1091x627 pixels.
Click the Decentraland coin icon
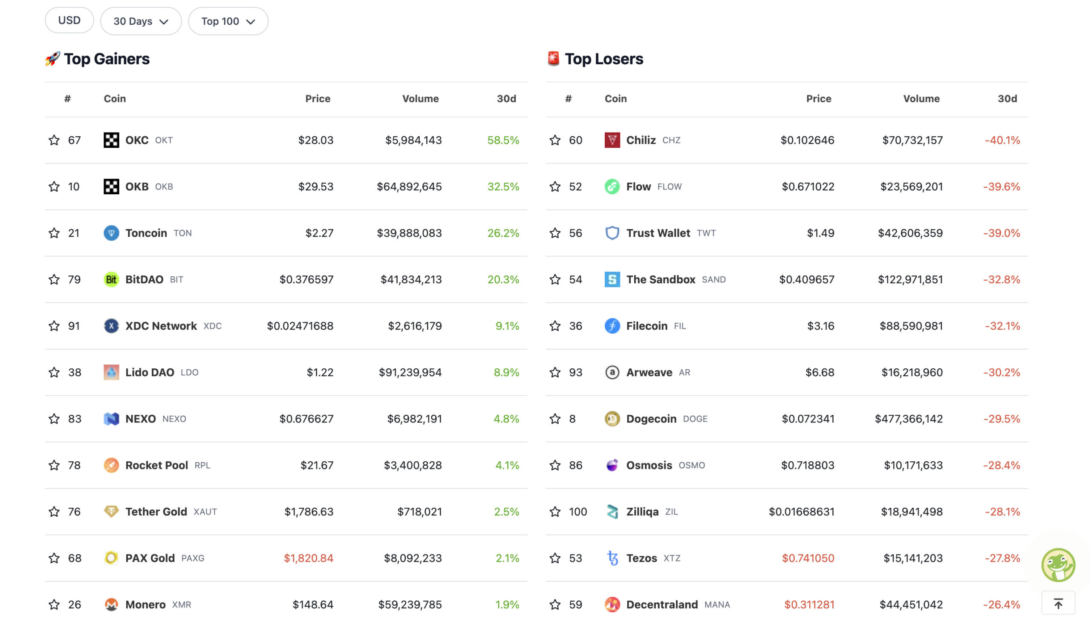coord(612,604)
